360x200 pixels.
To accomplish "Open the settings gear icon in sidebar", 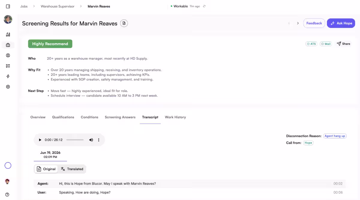I will [x=8, y=87].
